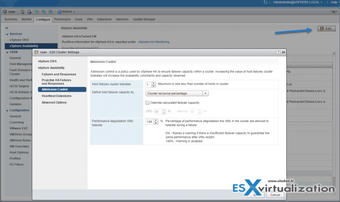Open the Help menu
The width and height of the screenshot is (340, 202).
(x=335, y=2)
